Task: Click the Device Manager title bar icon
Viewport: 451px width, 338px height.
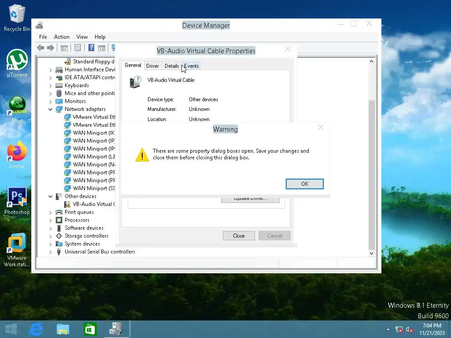Action: coord(39,25)
